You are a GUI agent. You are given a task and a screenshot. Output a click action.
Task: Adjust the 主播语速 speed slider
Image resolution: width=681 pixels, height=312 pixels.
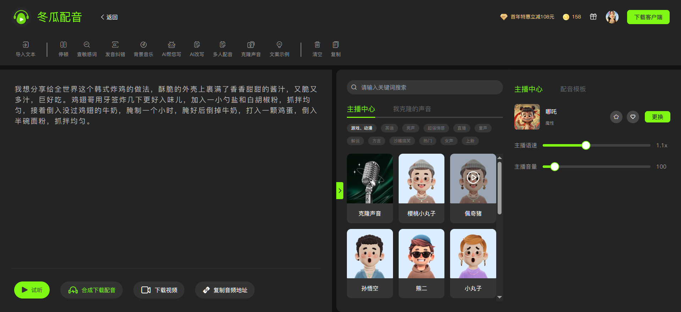tap(586, 145)
